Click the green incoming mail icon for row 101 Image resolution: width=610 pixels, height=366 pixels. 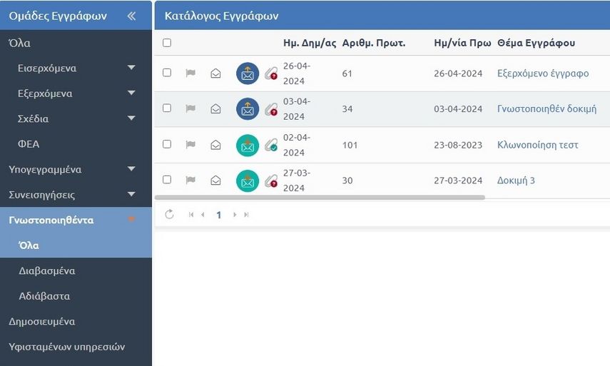tap(248, 145)
